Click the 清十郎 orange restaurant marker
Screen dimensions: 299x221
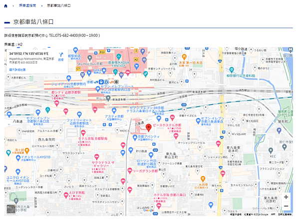pos(27,151)
